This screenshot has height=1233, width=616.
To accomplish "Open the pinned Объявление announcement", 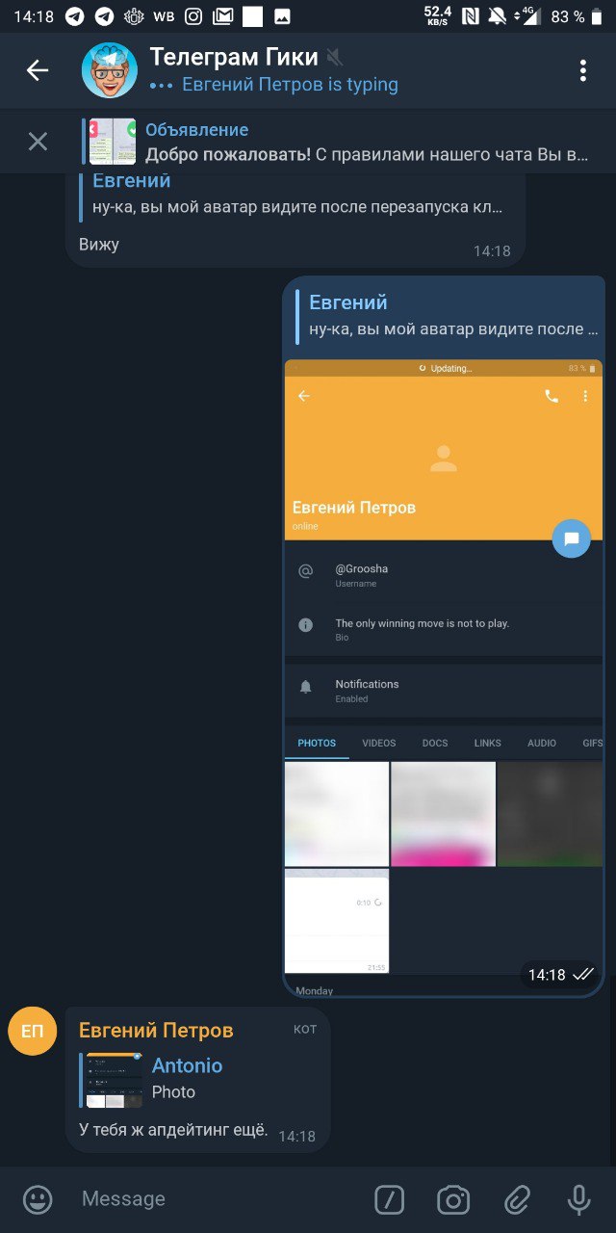I will (x=337, y=142).
